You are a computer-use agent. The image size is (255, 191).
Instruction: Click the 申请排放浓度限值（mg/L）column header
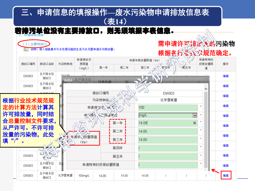[84, 64]
